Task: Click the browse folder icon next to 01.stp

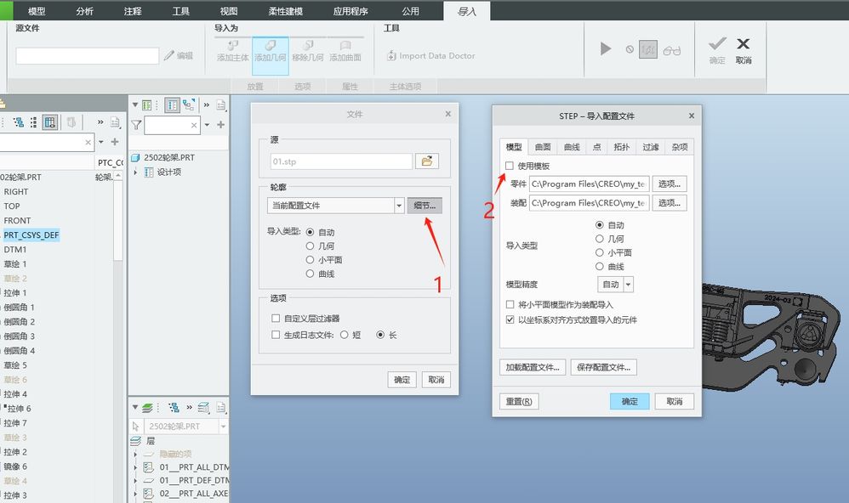Action: [427, 161]
